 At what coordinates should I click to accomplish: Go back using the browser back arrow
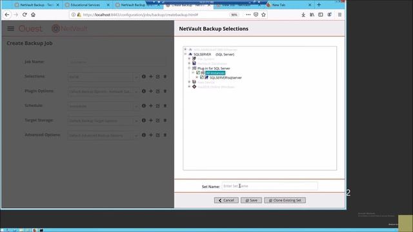click(x=7, y=15)
